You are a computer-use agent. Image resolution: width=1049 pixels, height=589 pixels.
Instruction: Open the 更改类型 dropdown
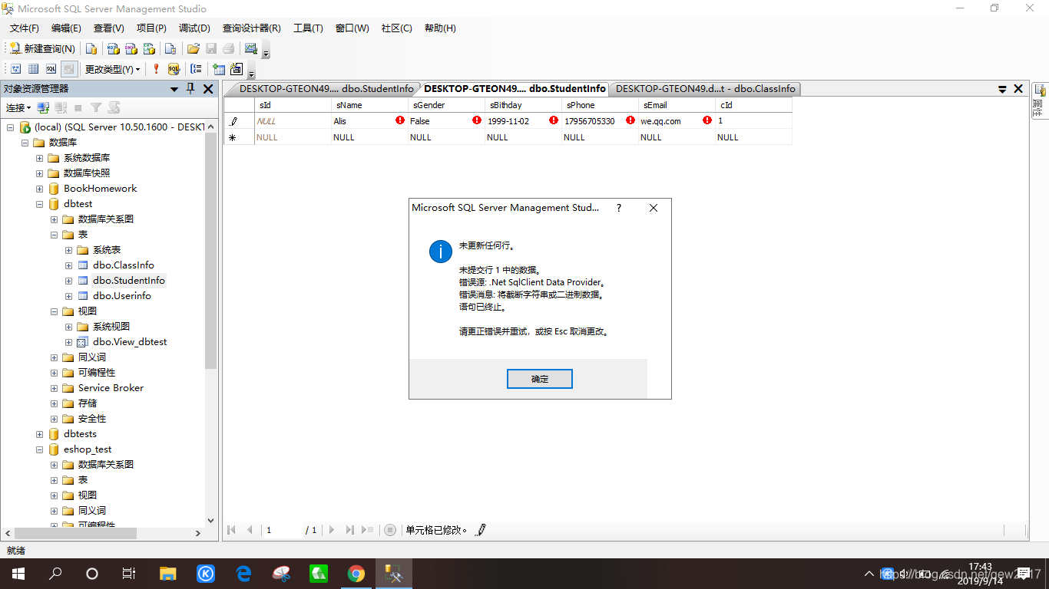(112, 69)
